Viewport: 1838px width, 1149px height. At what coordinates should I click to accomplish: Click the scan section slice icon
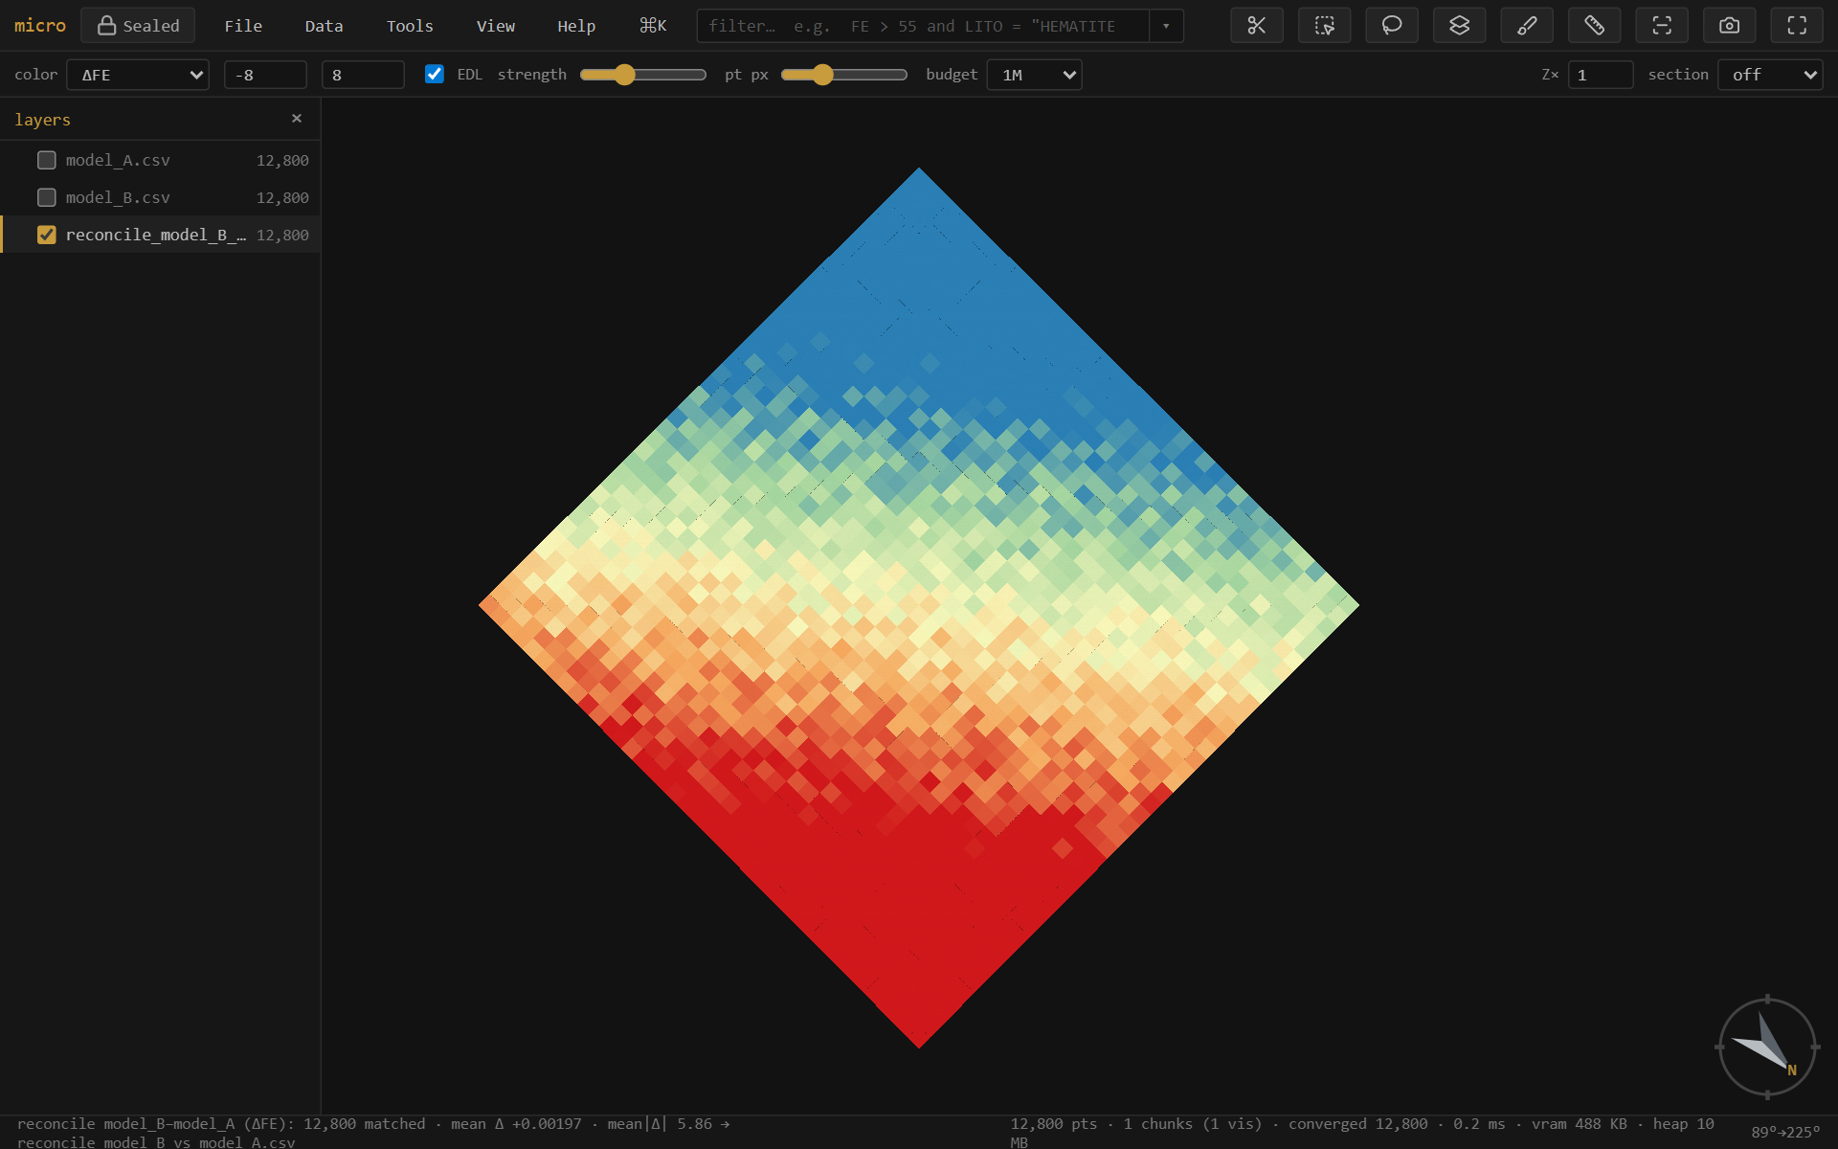point(1662,26)
